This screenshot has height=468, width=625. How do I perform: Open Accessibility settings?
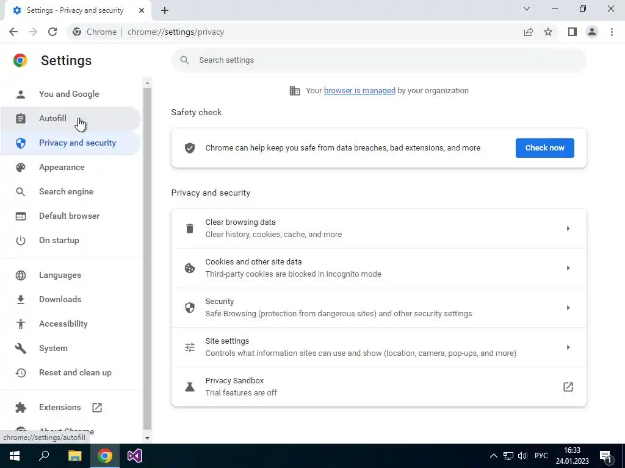click(x=71, y=324)
